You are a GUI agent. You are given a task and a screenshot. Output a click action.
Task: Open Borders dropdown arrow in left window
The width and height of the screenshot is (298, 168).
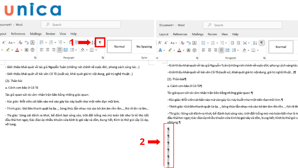(x=96, y=50)
